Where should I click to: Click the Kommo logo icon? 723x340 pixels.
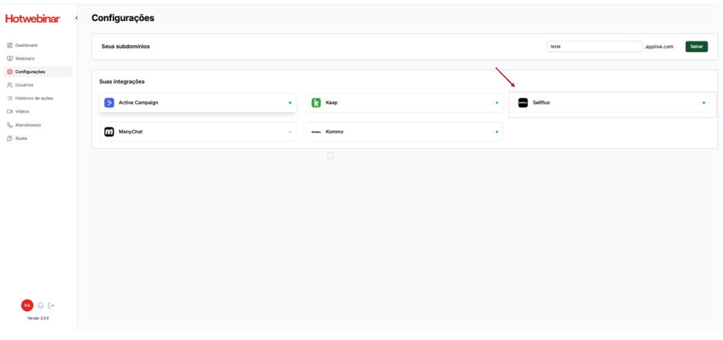(x=316, y=132)
